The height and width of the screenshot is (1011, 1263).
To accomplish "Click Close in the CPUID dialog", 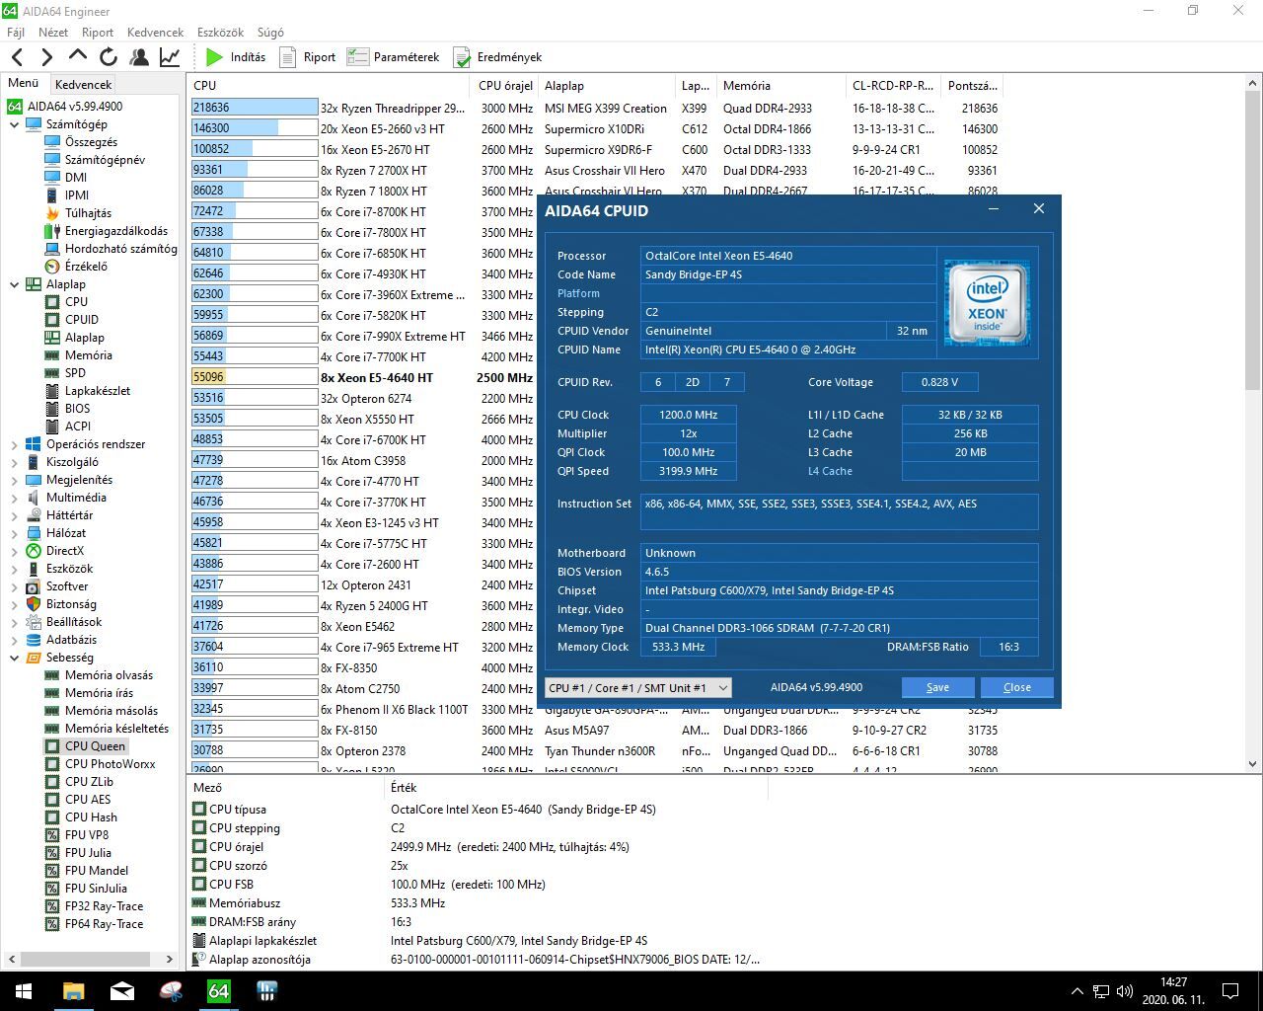I will point(1016,687).
